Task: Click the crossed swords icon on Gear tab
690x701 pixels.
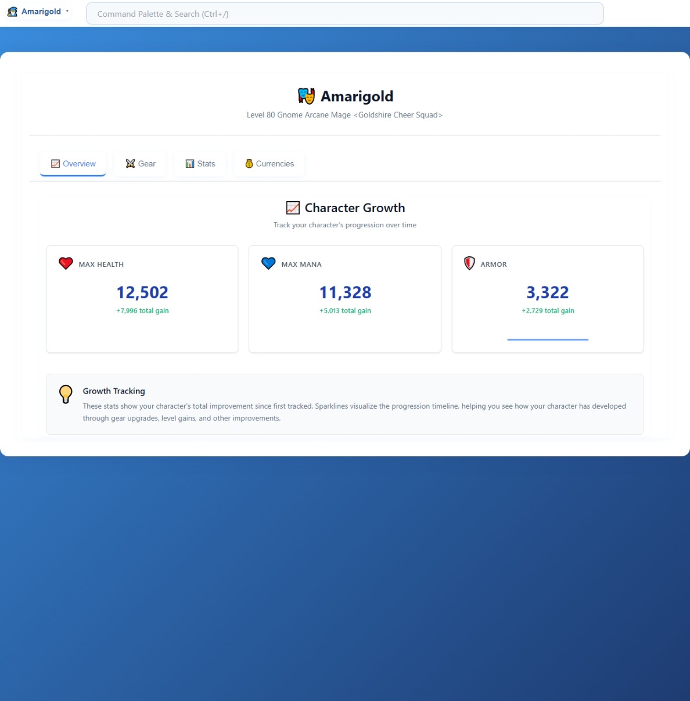Action: pos(130,164)
